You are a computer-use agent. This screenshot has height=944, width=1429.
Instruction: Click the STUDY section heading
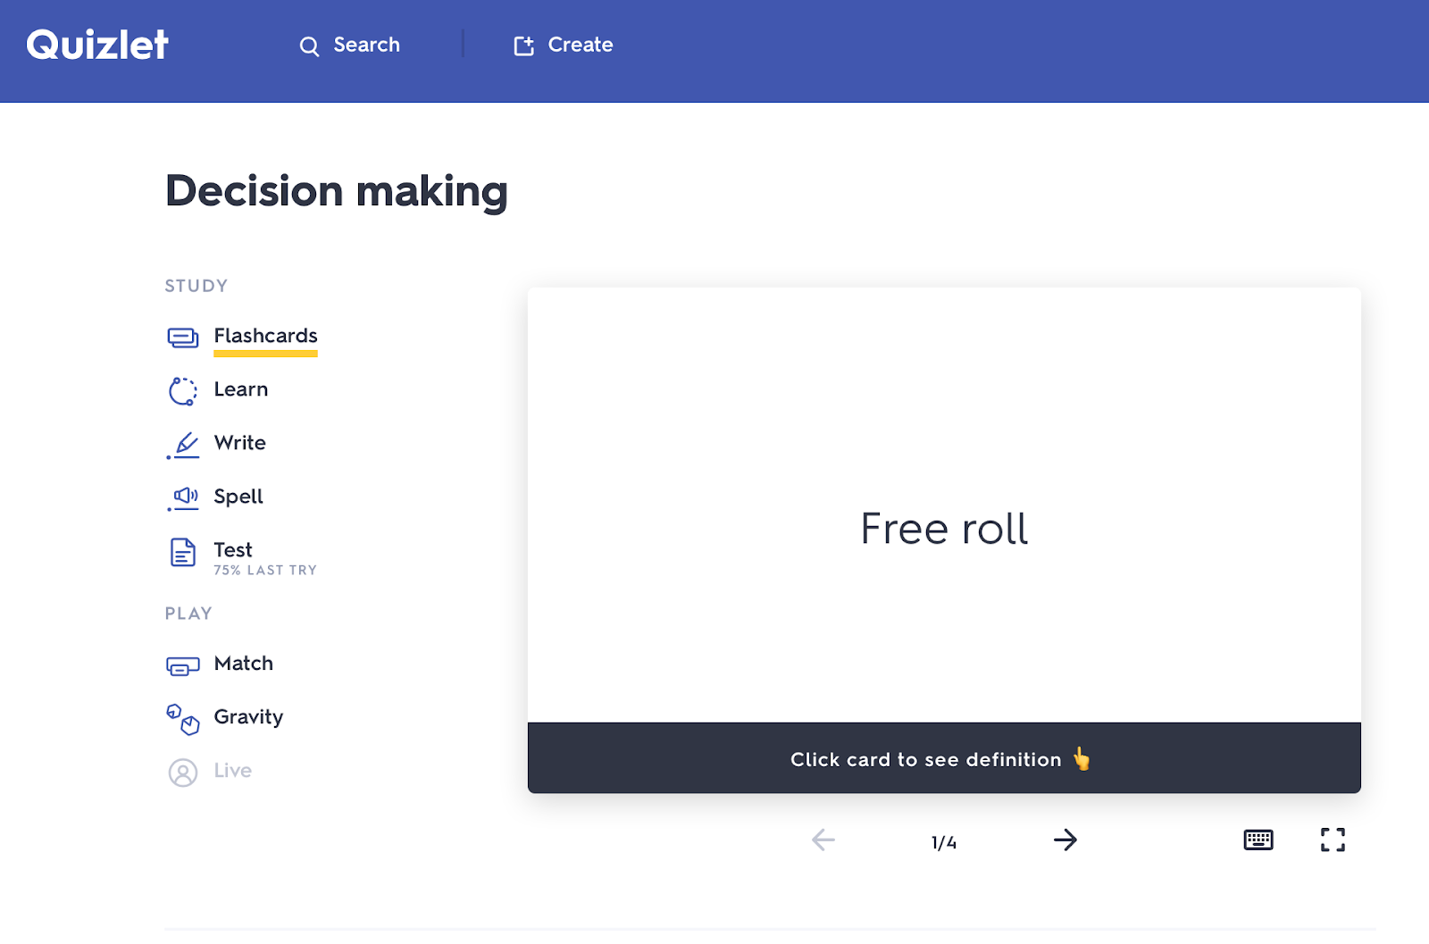pos(196,286)
